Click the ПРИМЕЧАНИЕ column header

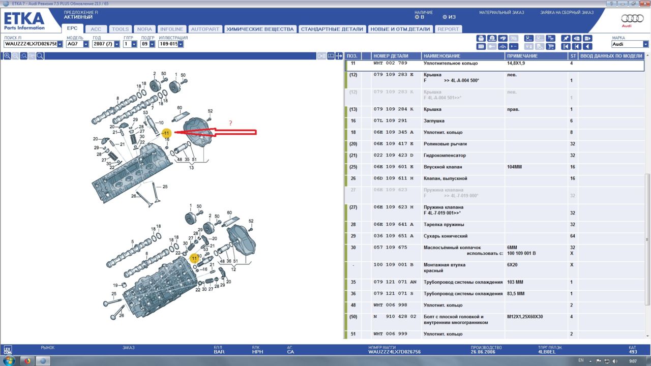[x=536, y=56]
